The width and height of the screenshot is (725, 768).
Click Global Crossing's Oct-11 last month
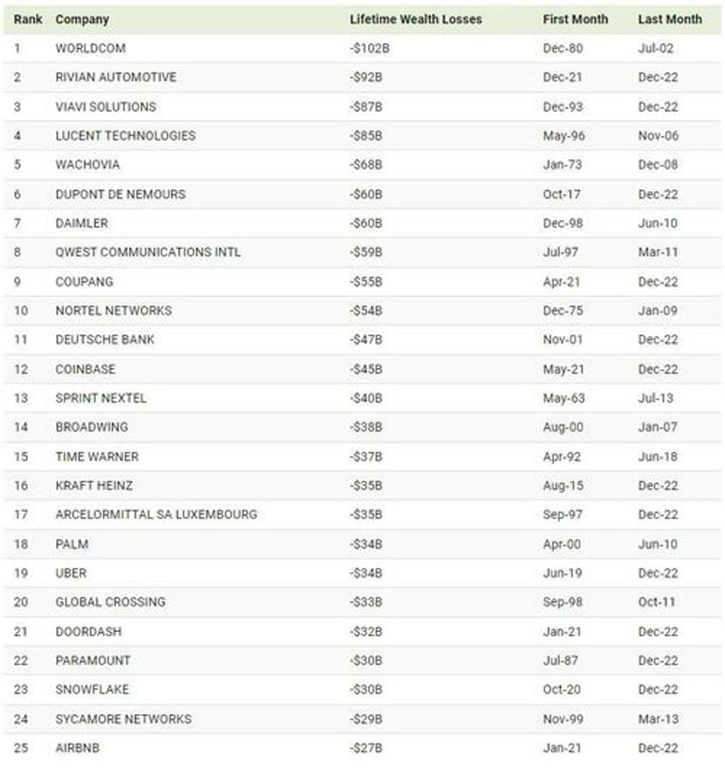(x=657, y=601)
